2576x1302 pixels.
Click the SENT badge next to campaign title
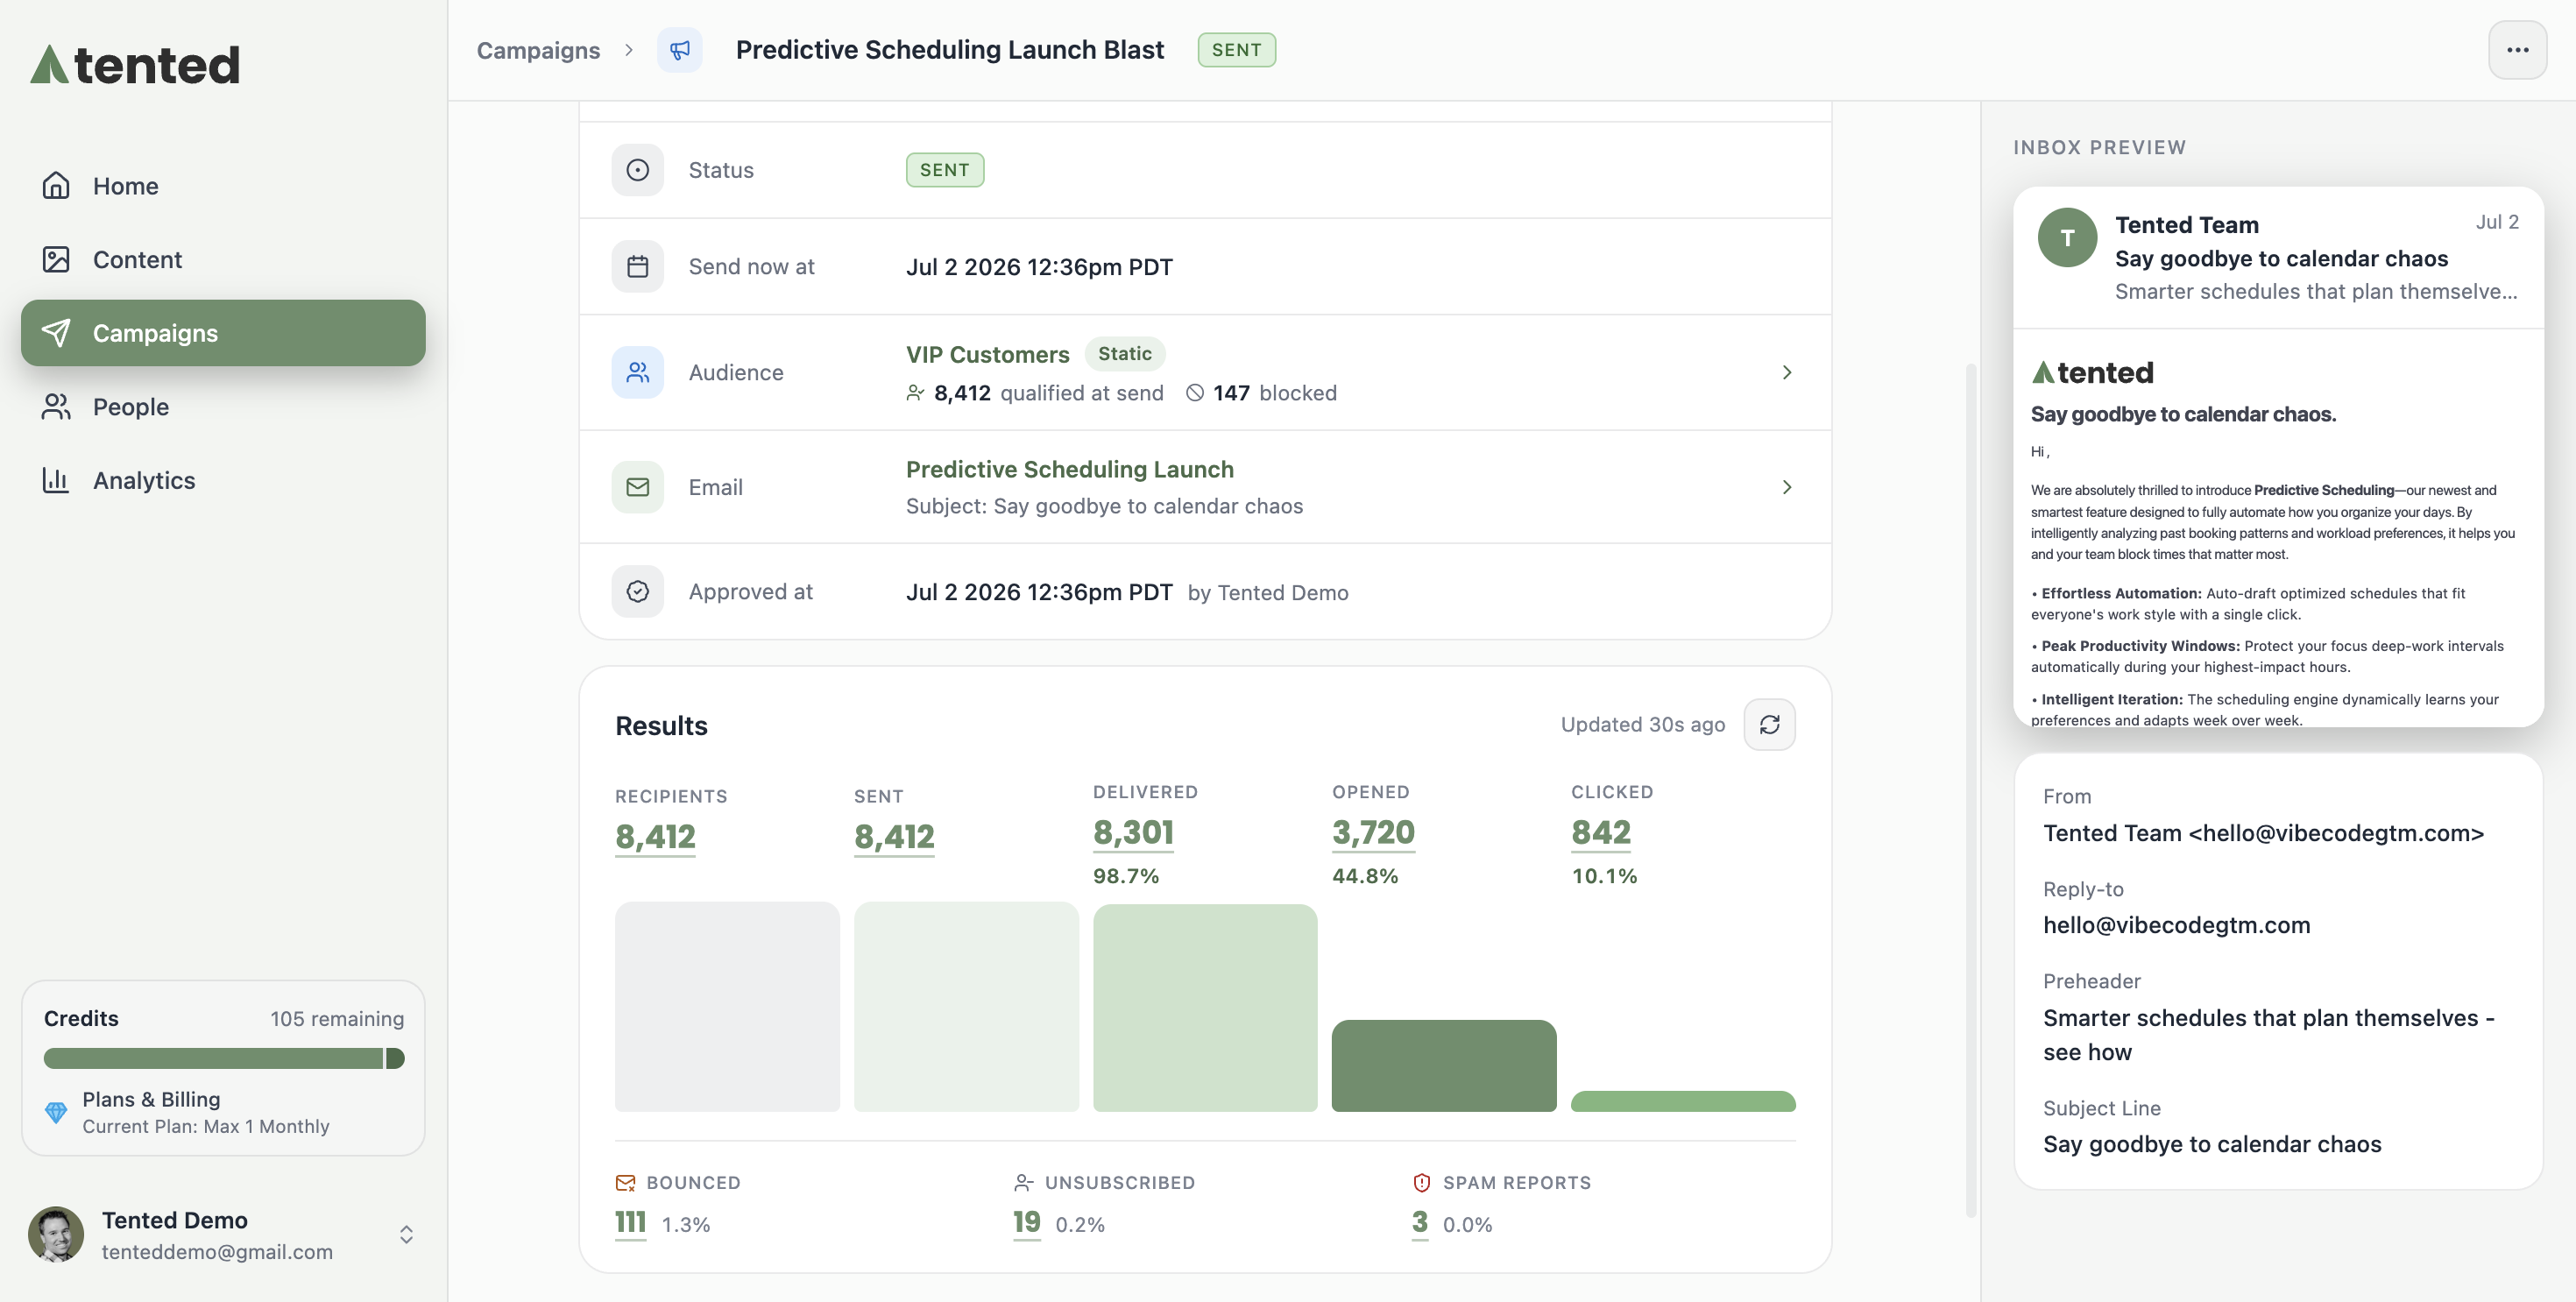click(x=1236, y=50)
